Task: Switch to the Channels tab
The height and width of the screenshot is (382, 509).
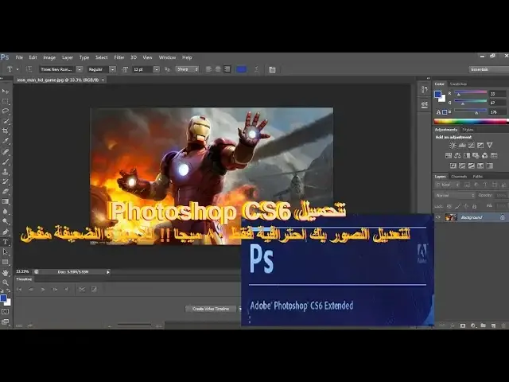Action: pyautogui.click(x=459, y=177)
